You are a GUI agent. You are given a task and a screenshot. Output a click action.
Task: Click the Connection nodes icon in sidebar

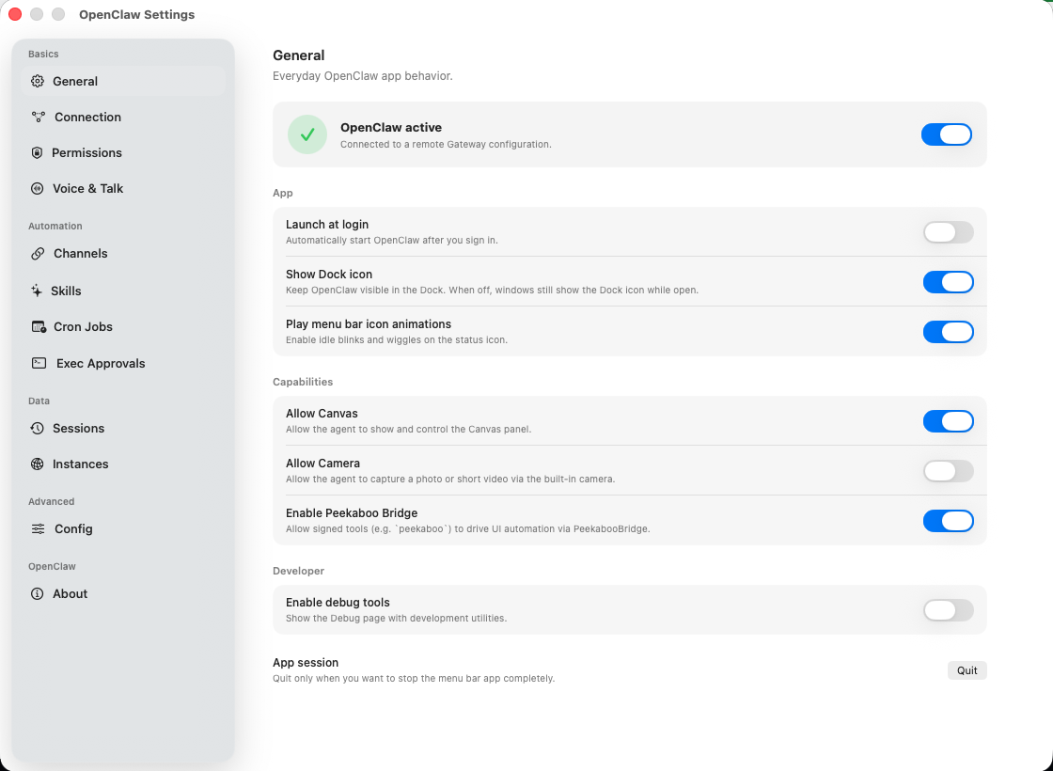39,117
